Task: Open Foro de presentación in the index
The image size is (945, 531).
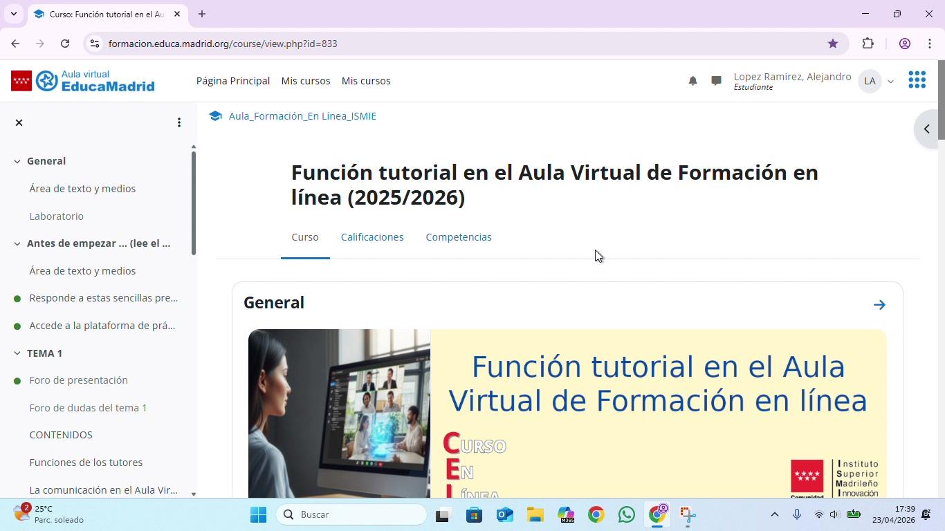Action: 79,380
